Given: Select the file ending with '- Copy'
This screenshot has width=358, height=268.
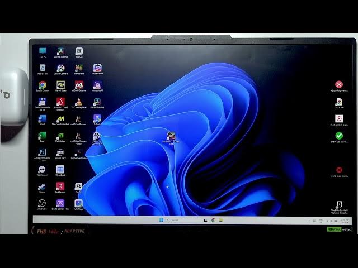Looking at the screenshot, I should (78, 138).
